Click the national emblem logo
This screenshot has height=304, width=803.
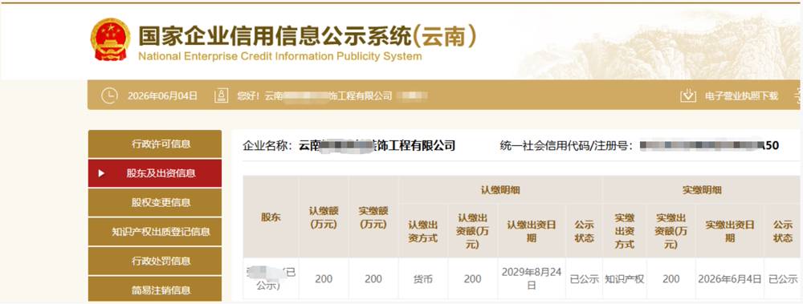[111, 39]
